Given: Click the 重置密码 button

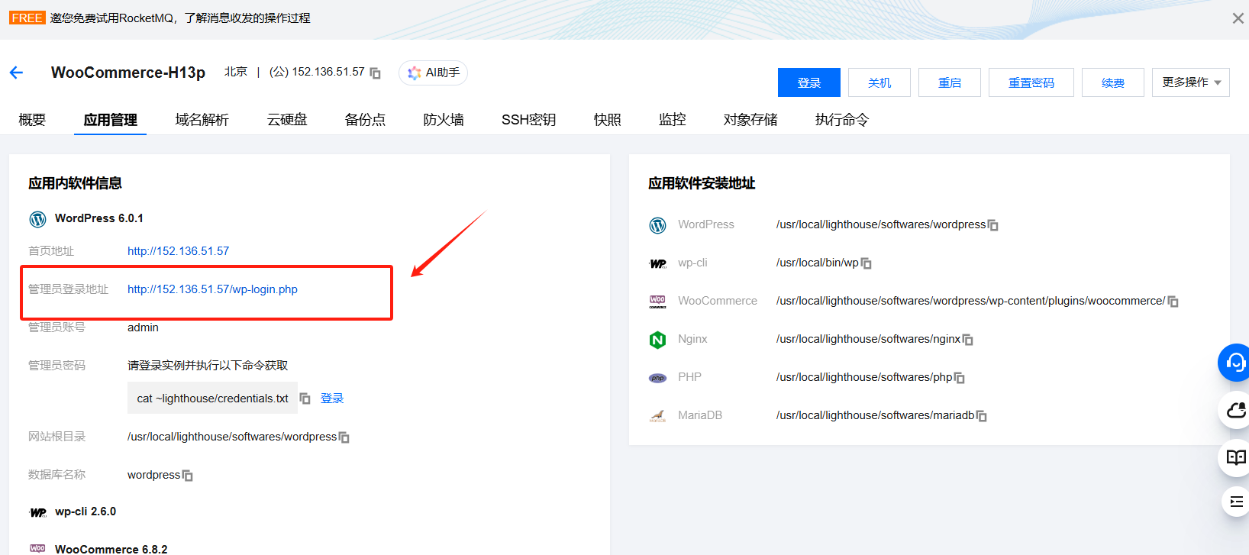Looking at the screenshot, I should coord(1031,82).
